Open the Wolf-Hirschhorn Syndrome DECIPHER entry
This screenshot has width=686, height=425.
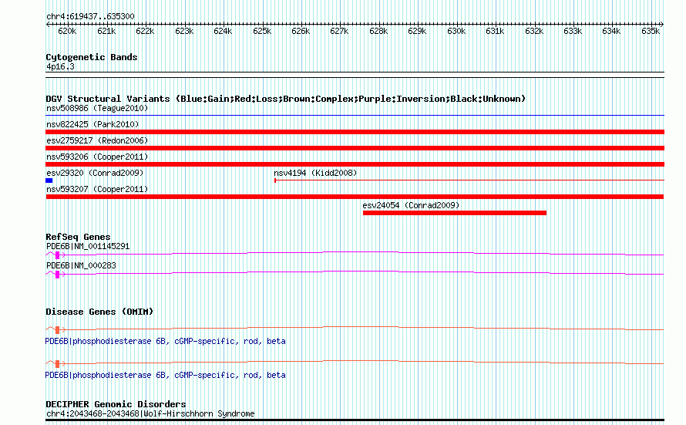[x=150, y=413]
